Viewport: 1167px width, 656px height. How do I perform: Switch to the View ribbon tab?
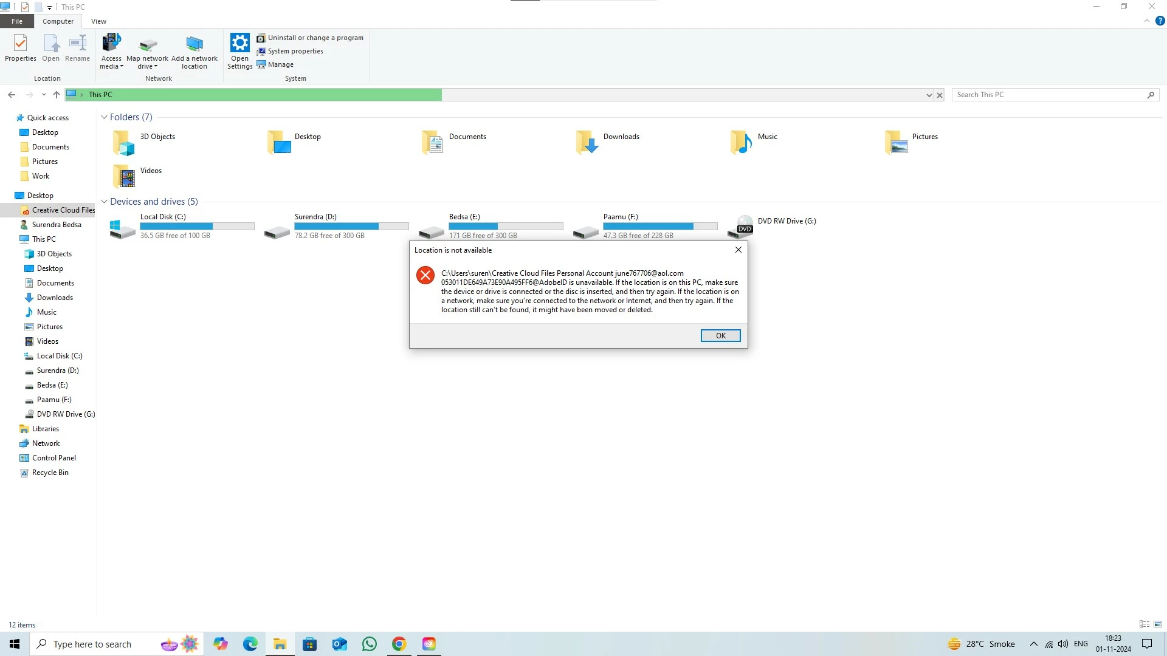[x=98, y=21]
